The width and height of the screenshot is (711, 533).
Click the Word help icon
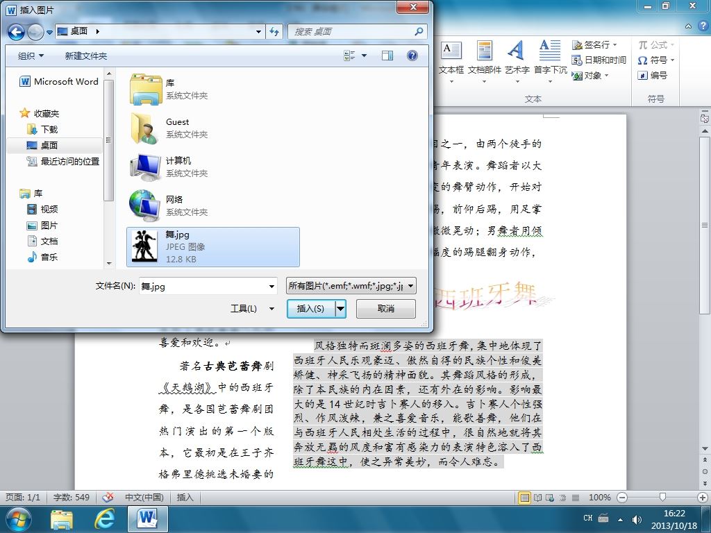[703, 26]
